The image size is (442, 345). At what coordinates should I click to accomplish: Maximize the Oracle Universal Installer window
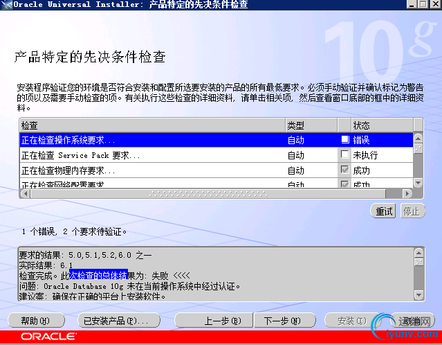click(423, 4)
